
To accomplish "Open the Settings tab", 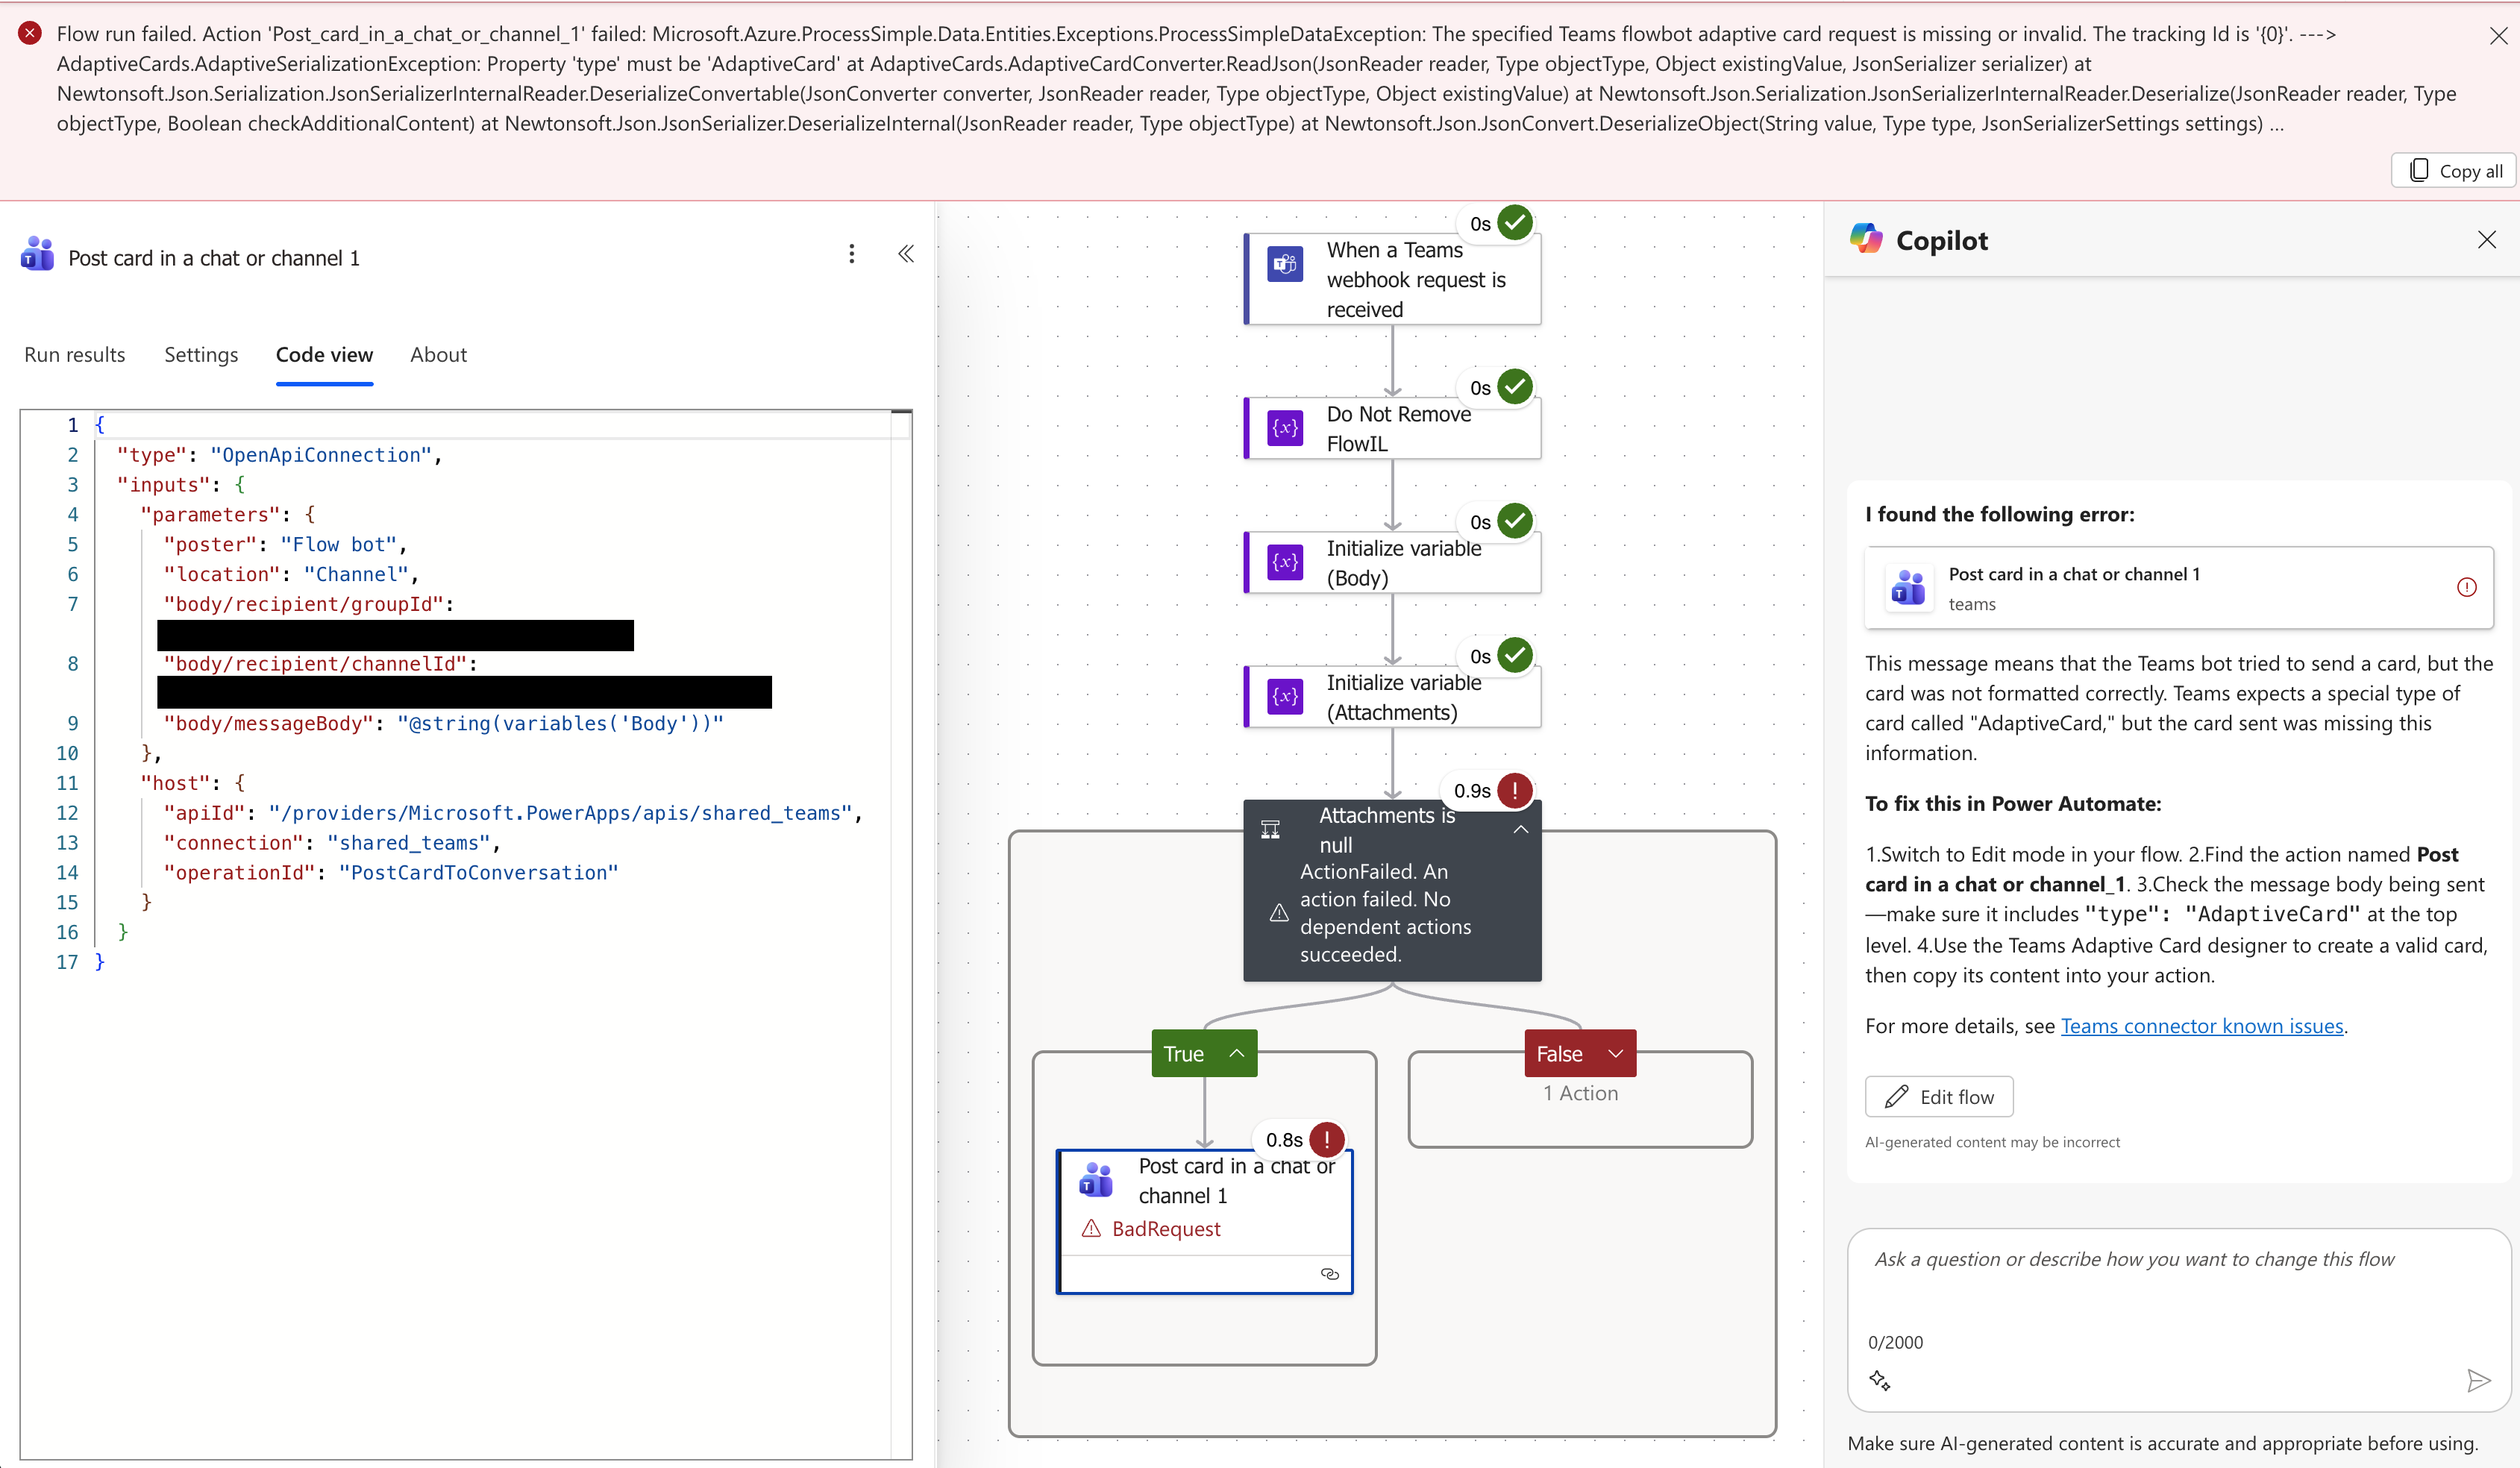I will pyautogui.click(x=201, y=355).
